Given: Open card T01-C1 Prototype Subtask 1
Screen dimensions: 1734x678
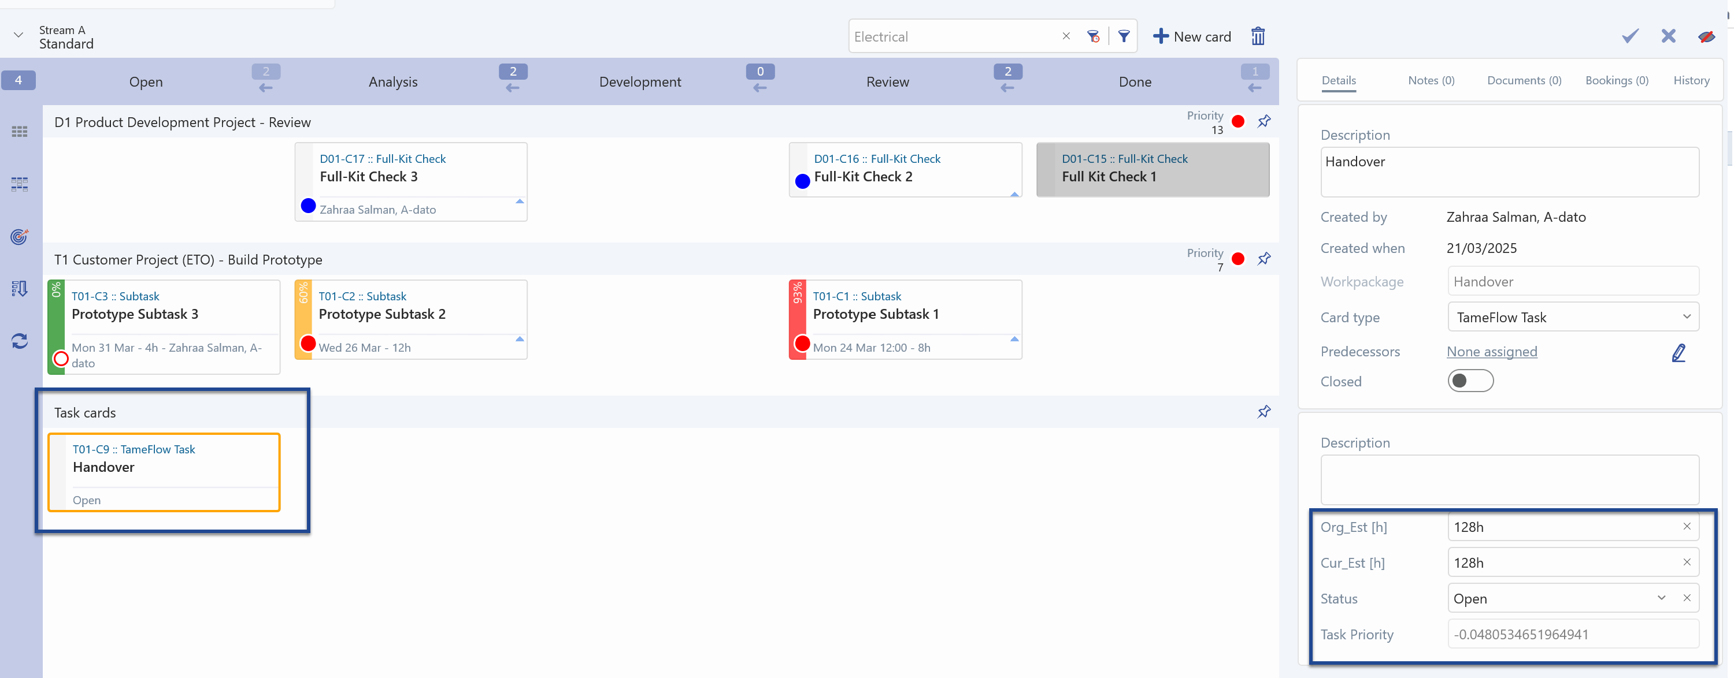Looking at the screenshot, I should (x=905, y=319).
